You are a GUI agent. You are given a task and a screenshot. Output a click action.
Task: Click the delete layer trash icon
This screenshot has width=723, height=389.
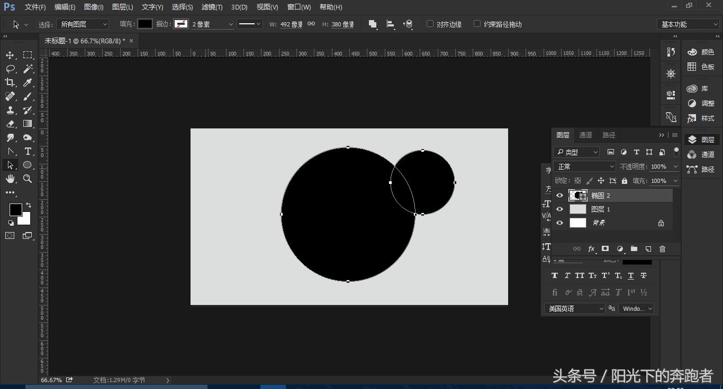tap(662, 249)
